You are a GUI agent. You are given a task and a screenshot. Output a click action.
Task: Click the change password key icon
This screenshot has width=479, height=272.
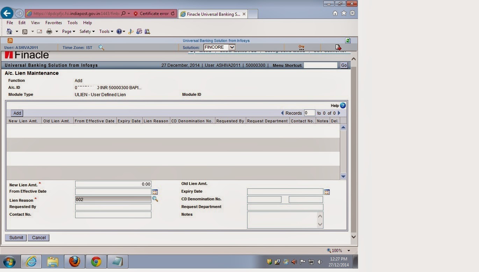[301, 46]
